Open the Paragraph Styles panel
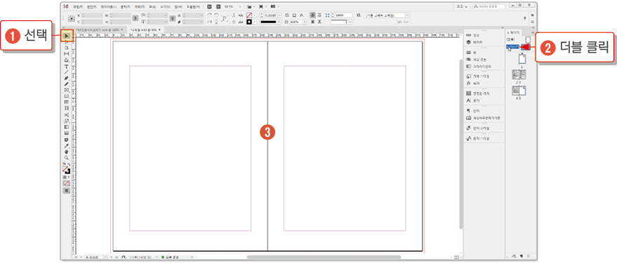This screenshot has height=263, width=617. [x=479, y=128]
